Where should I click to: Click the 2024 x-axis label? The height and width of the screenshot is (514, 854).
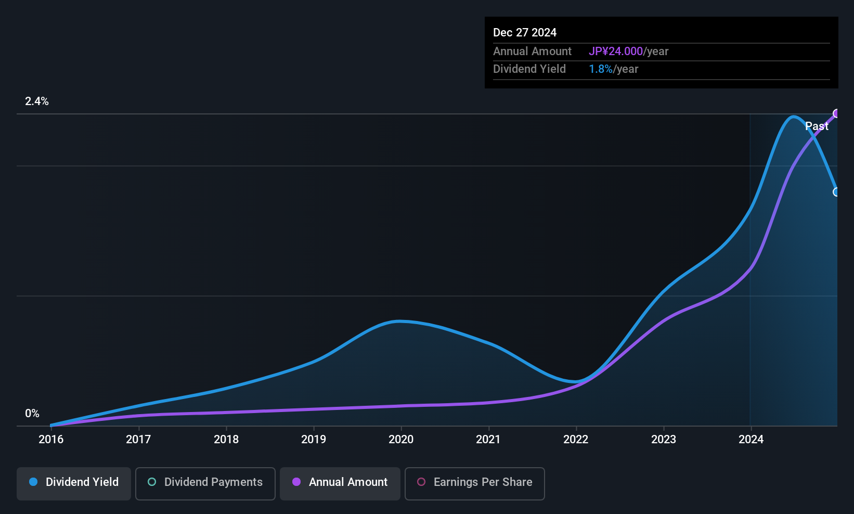[751, 440]
